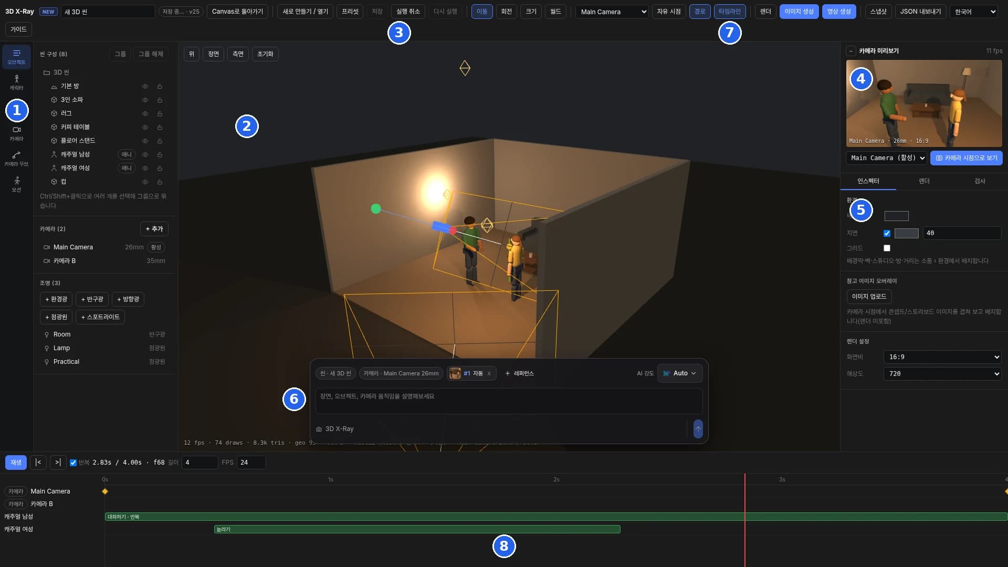Send the prompt with arrow button
The width and height of the screenshot is (1008, 567).
click(x=698, y=429)
